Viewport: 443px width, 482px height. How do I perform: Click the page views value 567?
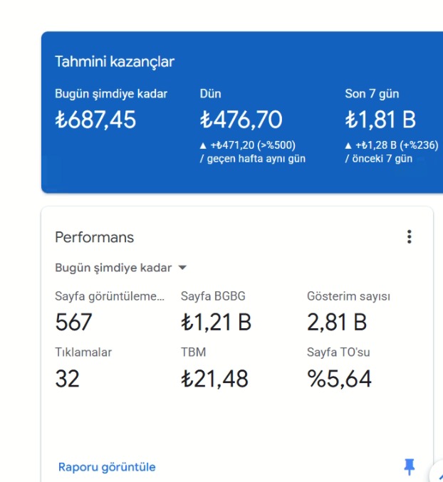(73, 322)
